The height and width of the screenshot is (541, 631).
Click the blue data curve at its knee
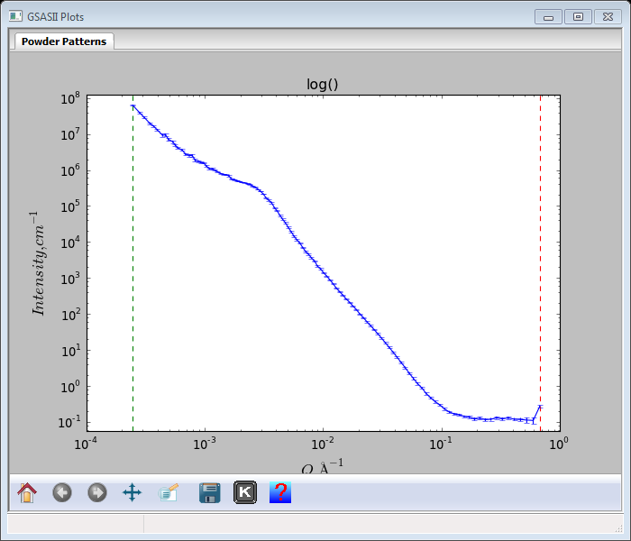click(258, 188)
